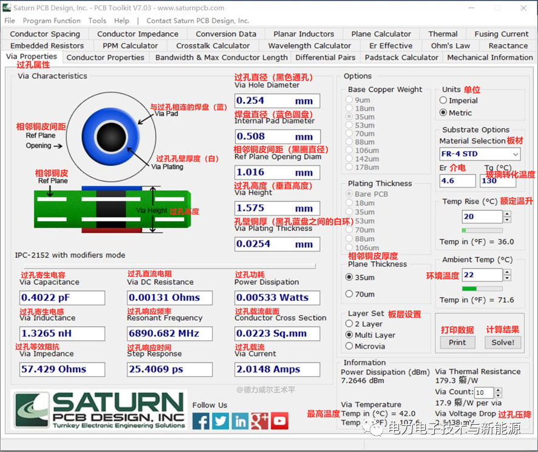
Task: Click the Via Plating Thickness field
Action: point(278,244)
